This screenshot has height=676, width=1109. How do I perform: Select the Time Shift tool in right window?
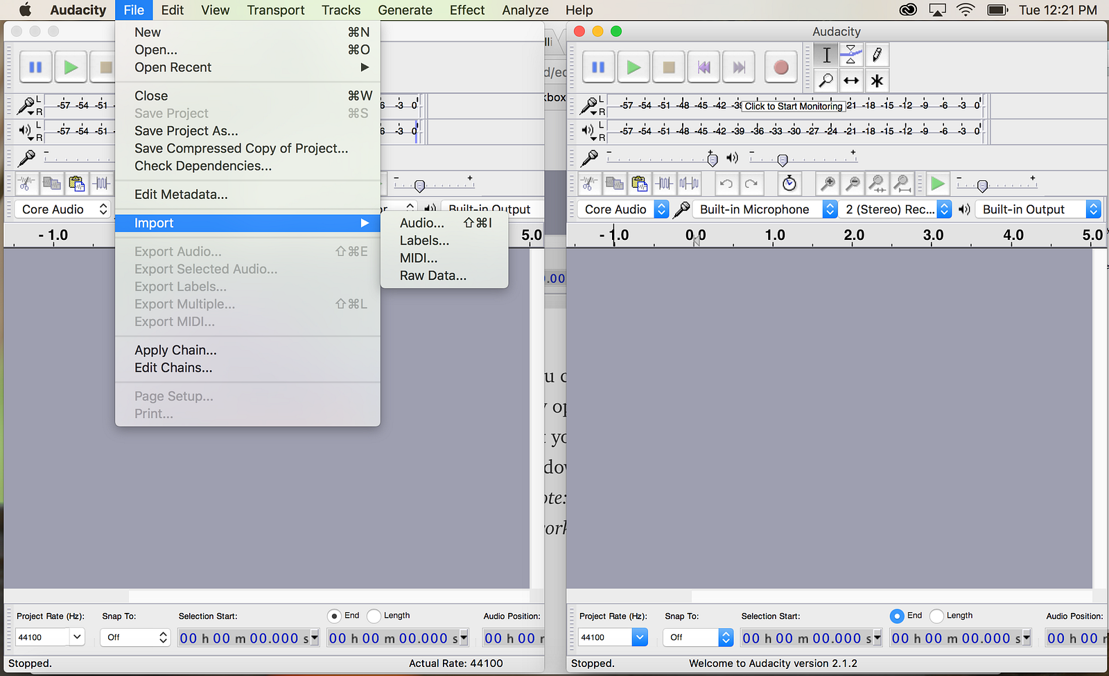[x=851, y=80]
